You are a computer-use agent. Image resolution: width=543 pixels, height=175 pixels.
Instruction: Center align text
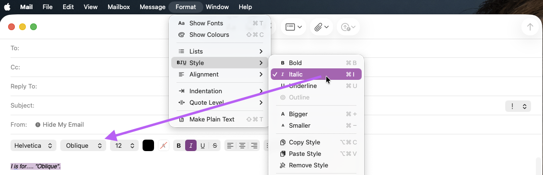[243, 146]
